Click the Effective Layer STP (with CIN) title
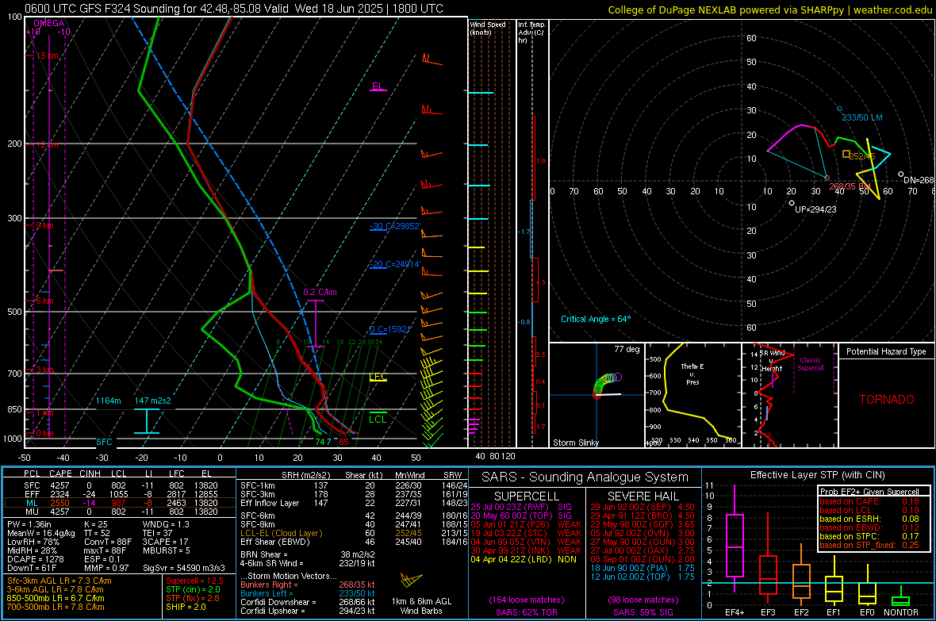The image size is (936, 621). pyautogui.click(x=817, y=475)
